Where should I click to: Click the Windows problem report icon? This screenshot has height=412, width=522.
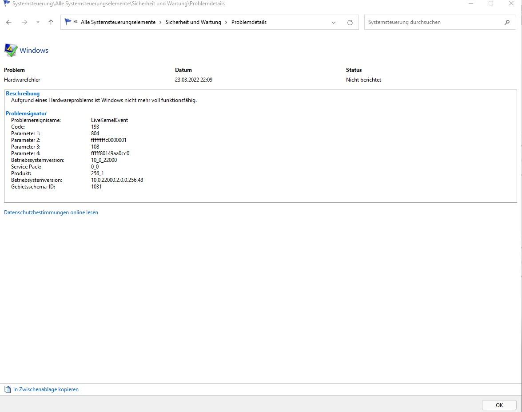10,50
